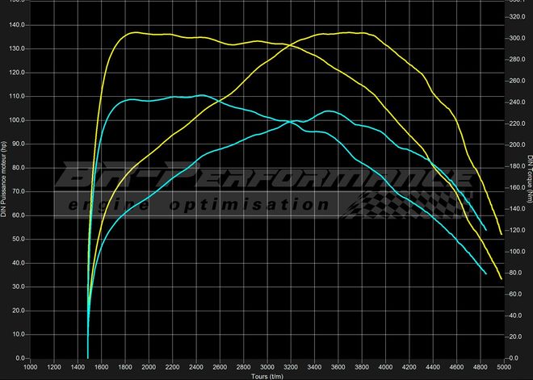
Task: Select the 5000 tick on the RPM axis
Action: (504, 366)
